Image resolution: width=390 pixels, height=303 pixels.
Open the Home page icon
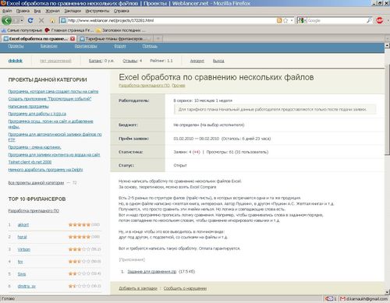pos(52,20)
